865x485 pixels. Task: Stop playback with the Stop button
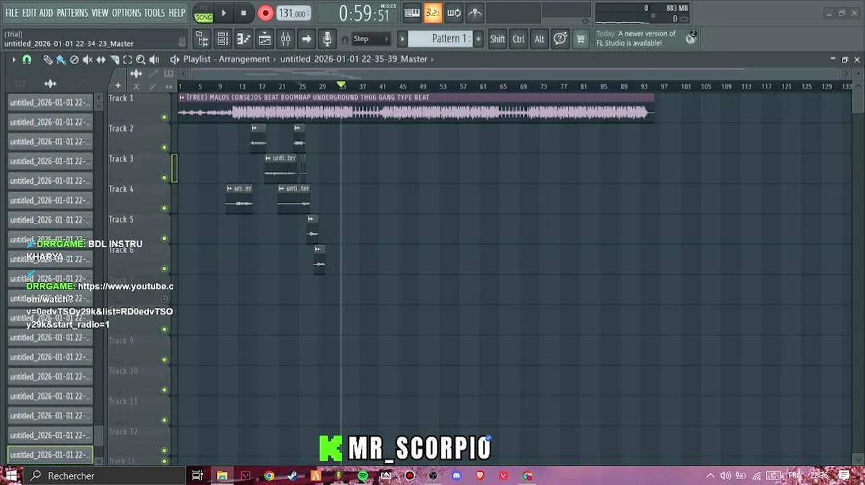pos(243,13)
